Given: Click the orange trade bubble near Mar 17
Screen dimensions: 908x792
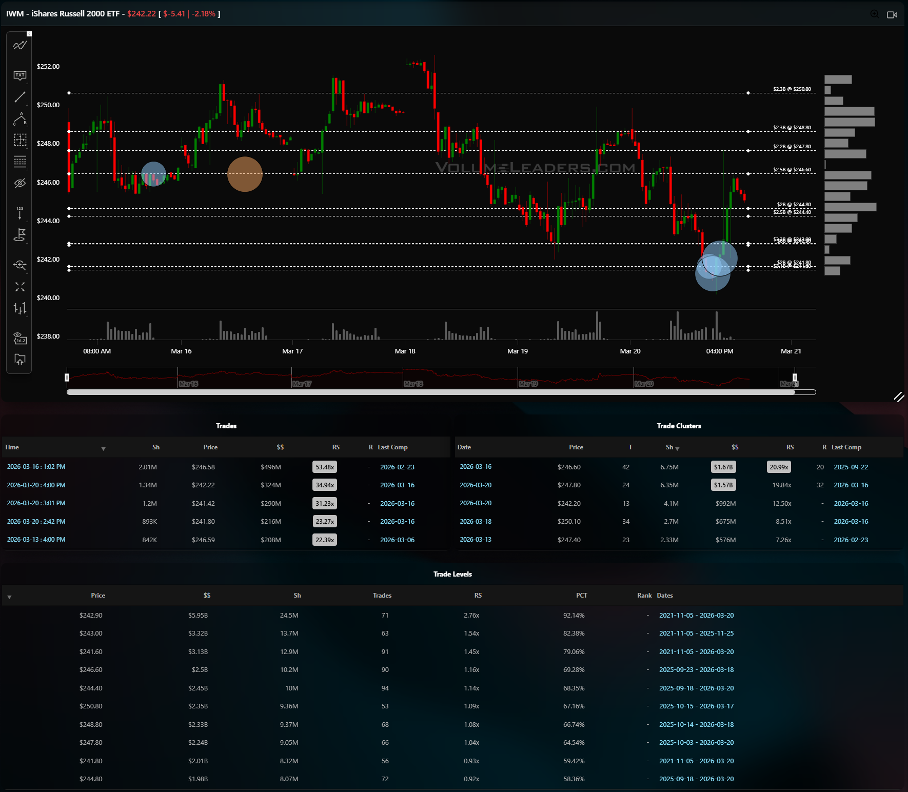Looking at the screenshot, I should [245, 174].
